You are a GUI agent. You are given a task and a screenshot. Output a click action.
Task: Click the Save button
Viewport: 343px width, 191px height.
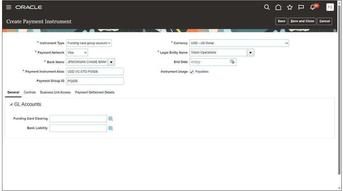point(281,21)
